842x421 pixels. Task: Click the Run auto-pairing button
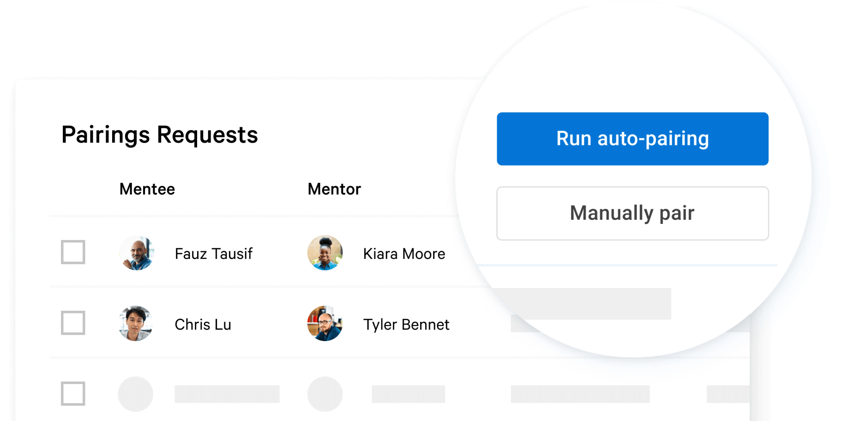coord(632,139)
